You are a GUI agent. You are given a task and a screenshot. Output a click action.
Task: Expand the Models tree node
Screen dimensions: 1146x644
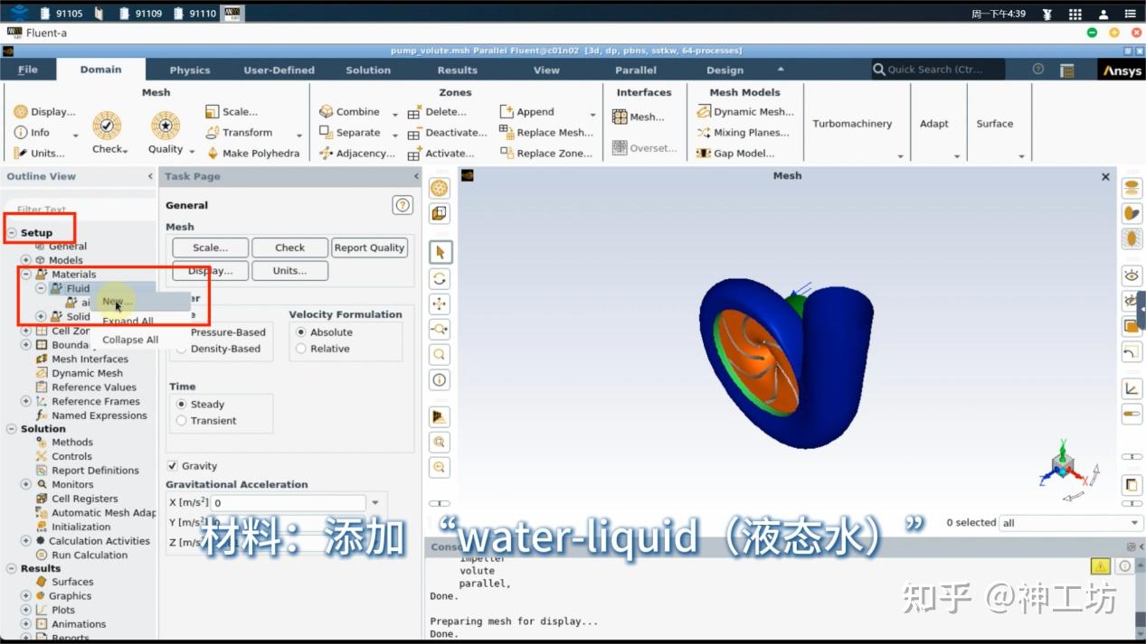(26, 260)
